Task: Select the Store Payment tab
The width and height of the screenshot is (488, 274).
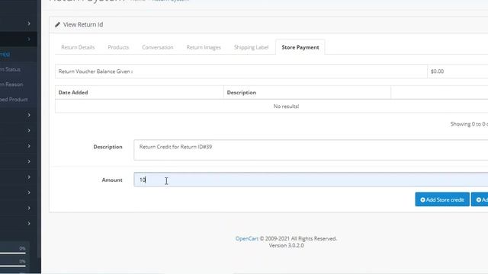Action: tap(300, 47)
